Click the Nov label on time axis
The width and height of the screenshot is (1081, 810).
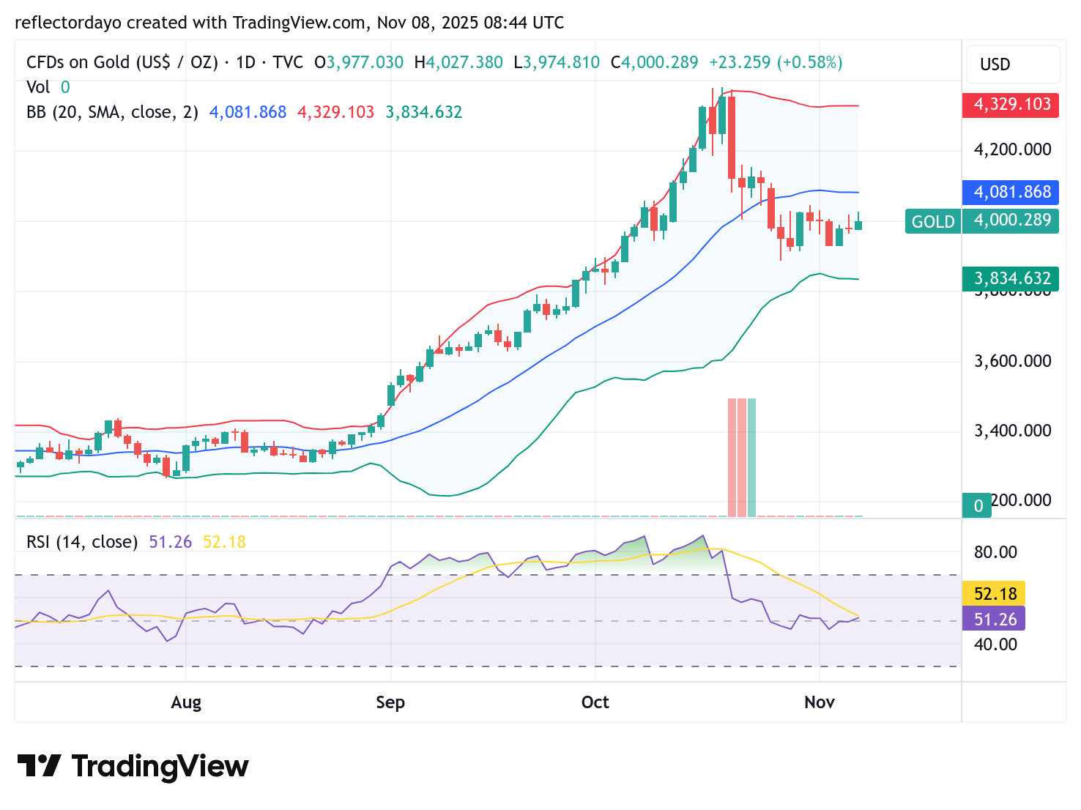tap(820, 702)
